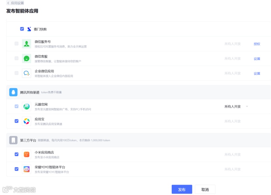Click the 取消 button
This screenshot has width=271, height=195.
tap(205, 189)
